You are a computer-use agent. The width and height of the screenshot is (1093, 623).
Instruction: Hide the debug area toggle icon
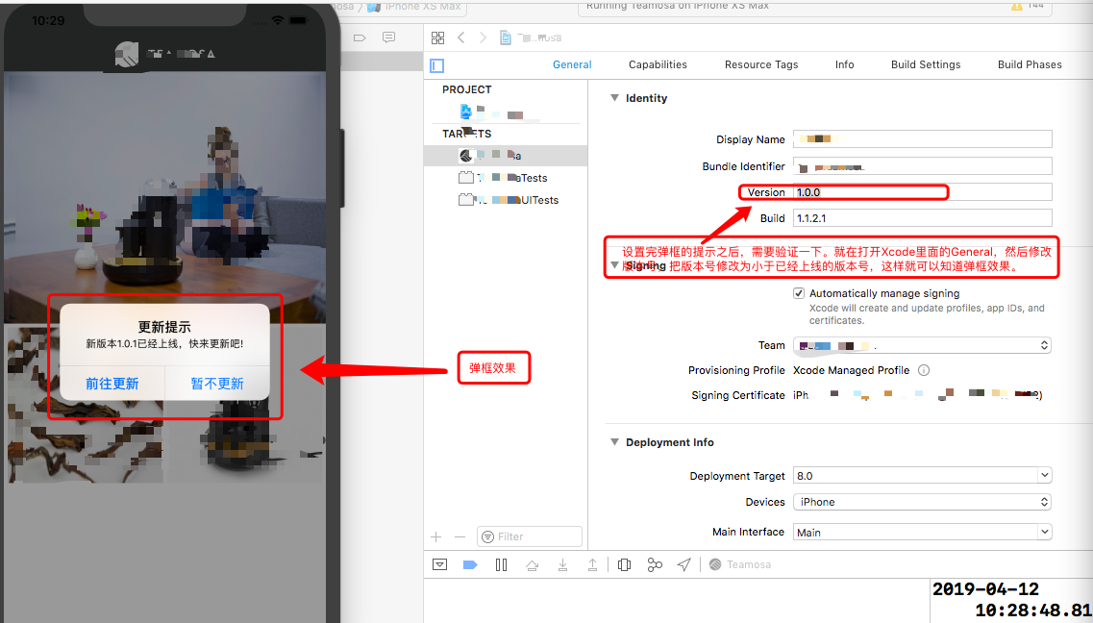[440, 564]
